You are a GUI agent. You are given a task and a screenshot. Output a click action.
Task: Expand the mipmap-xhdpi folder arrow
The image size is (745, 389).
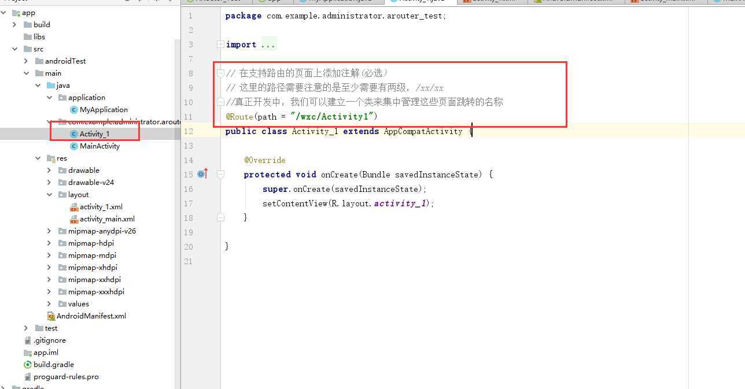pyautogui.click(x=49, y=268)
